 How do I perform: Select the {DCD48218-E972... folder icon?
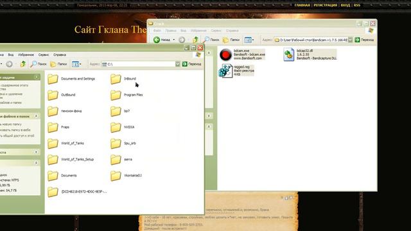pyautogui.click(x=53, y=192)
